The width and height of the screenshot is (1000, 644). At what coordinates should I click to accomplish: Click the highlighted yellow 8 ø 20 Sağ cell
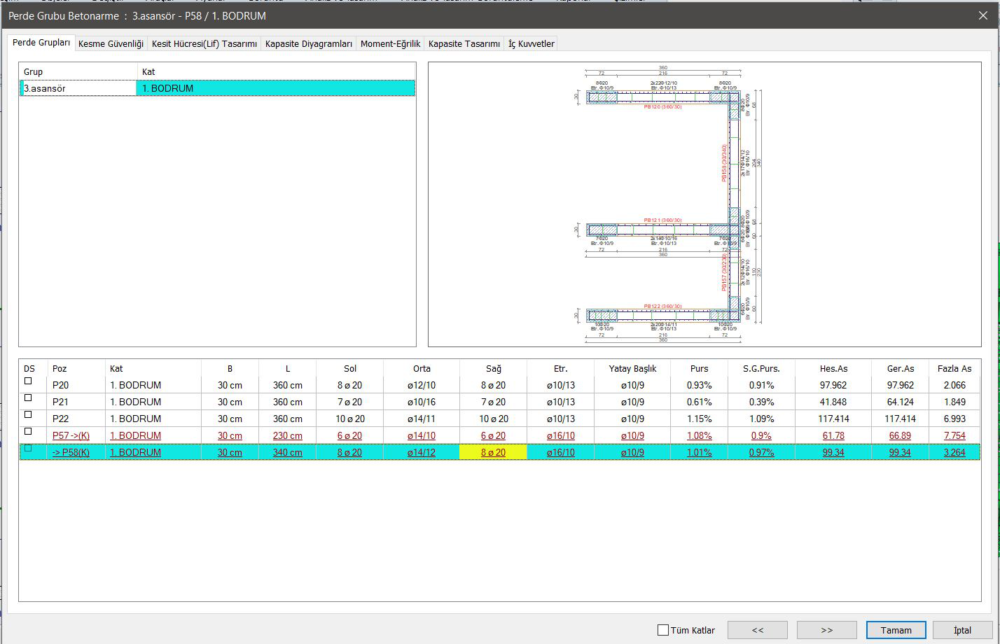(x=493, y=452)
